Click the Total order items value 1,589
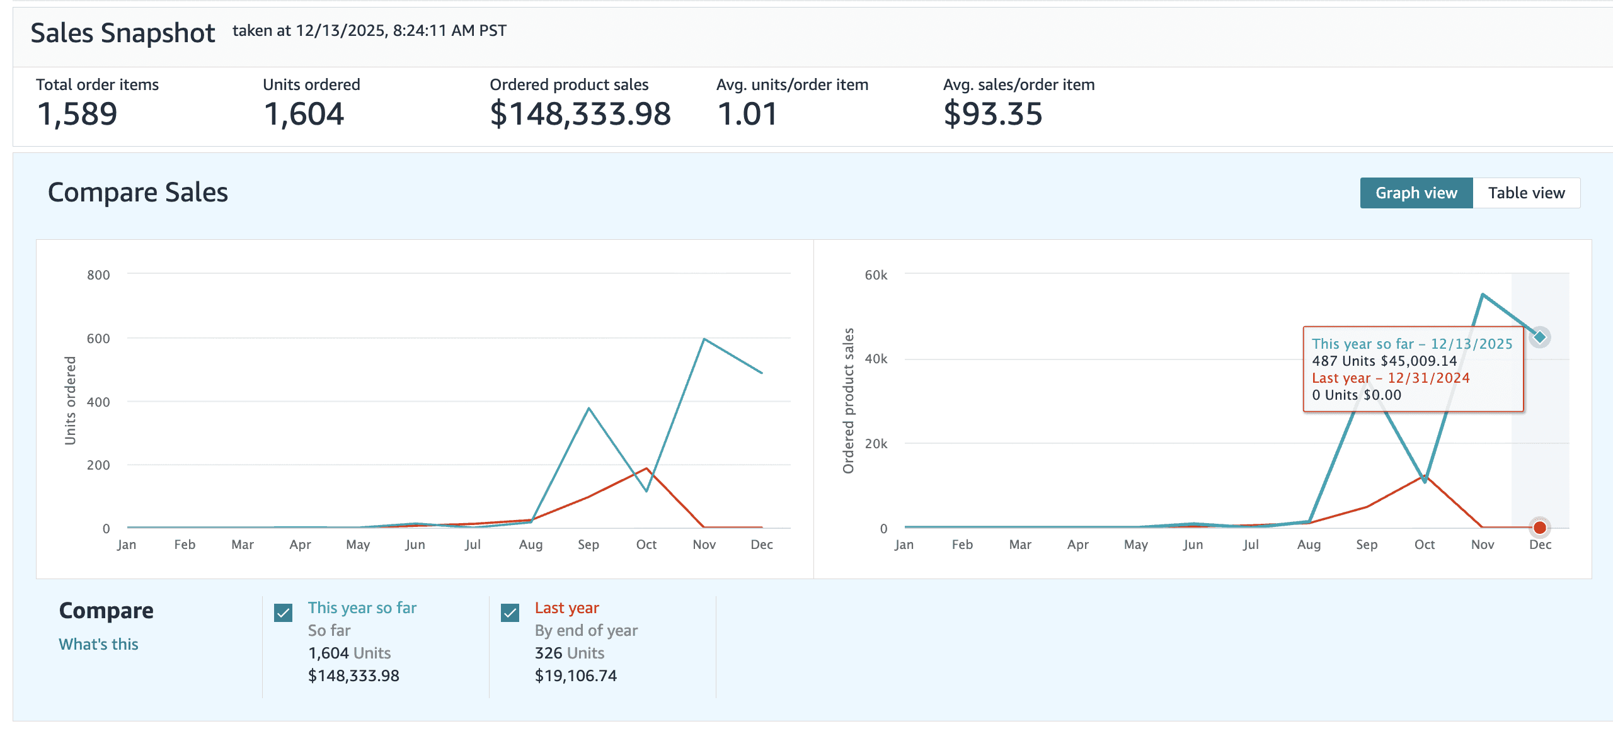 (x=77, y=114)
